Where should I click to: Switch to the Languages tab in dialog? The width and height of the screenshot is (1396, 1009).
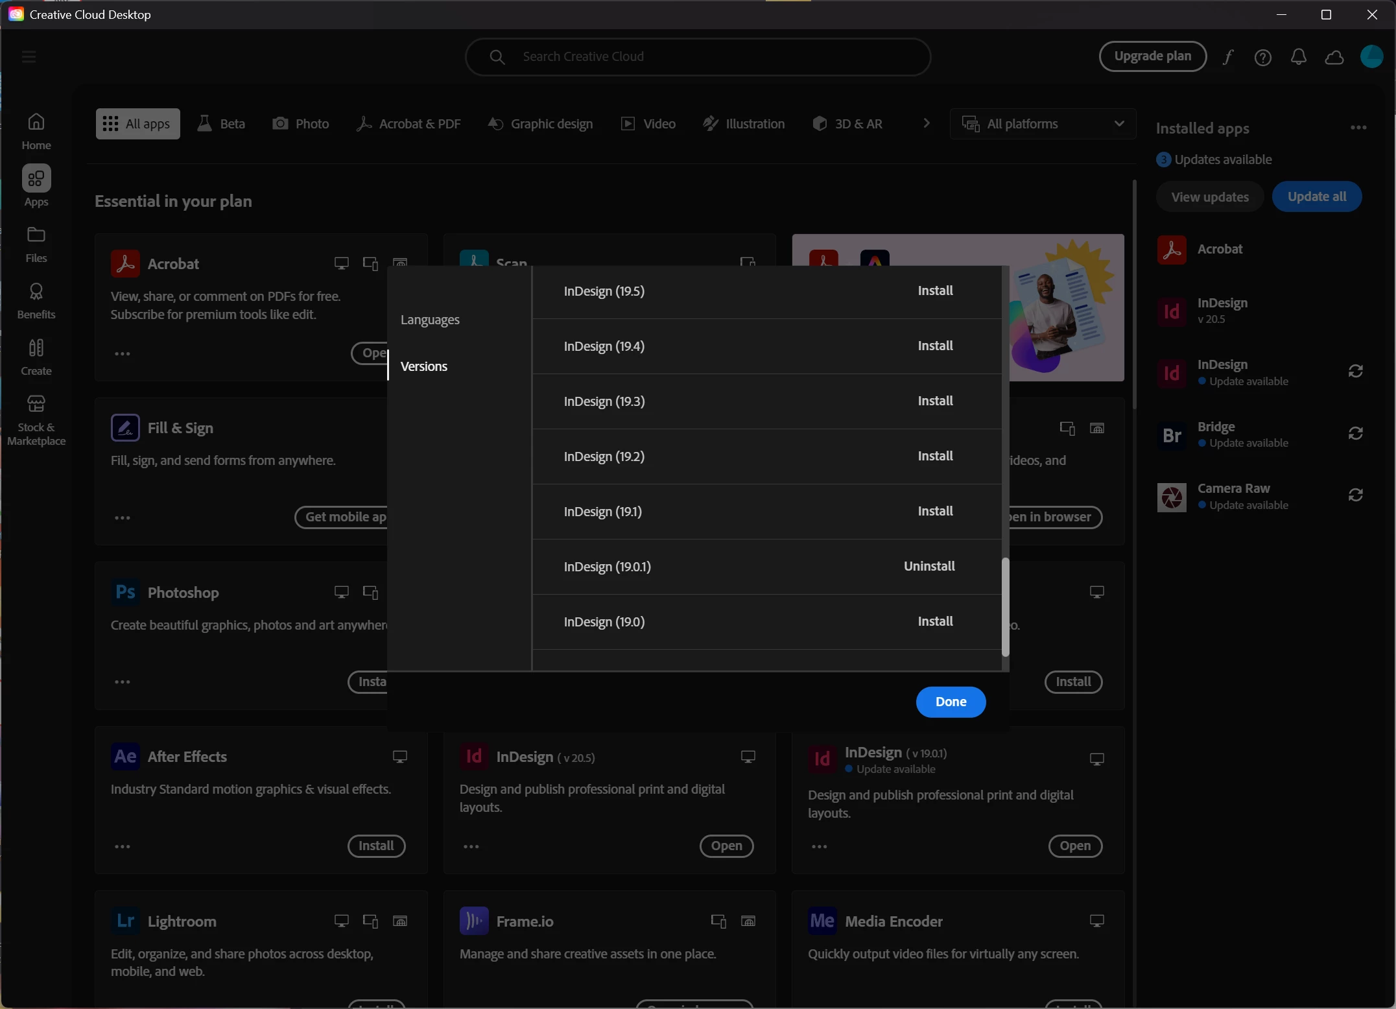pos(430,320)
